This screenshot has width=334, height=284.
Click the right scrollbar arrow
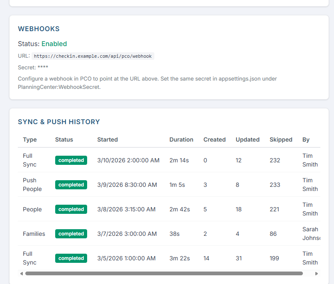point(317,274)
